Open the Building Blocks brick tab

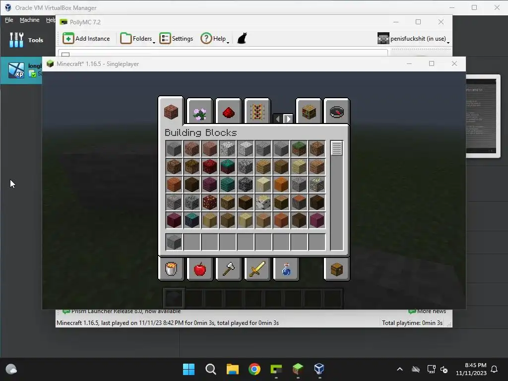tap(171, 112)
